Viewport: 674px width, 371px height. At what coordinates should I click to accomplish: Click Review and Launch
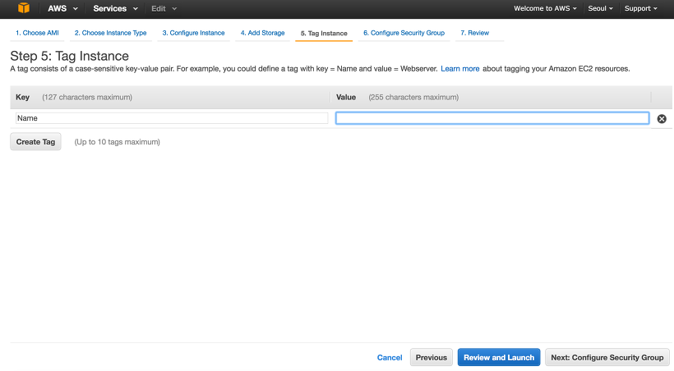point(499,357)
